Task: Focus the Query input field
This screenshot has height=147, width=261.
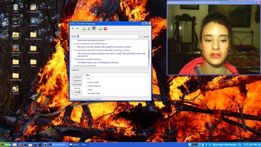Action: pyautogui.click(x=107, y=36)
